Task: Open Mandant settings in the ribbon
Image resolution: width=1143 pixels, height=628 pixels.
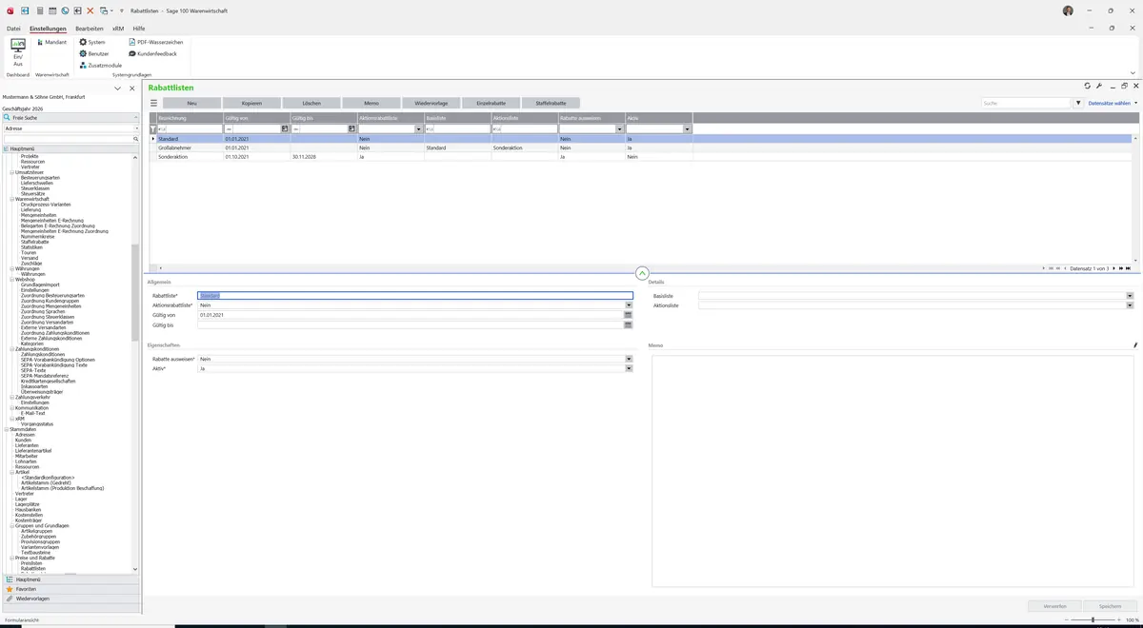Action: [52, 42]
